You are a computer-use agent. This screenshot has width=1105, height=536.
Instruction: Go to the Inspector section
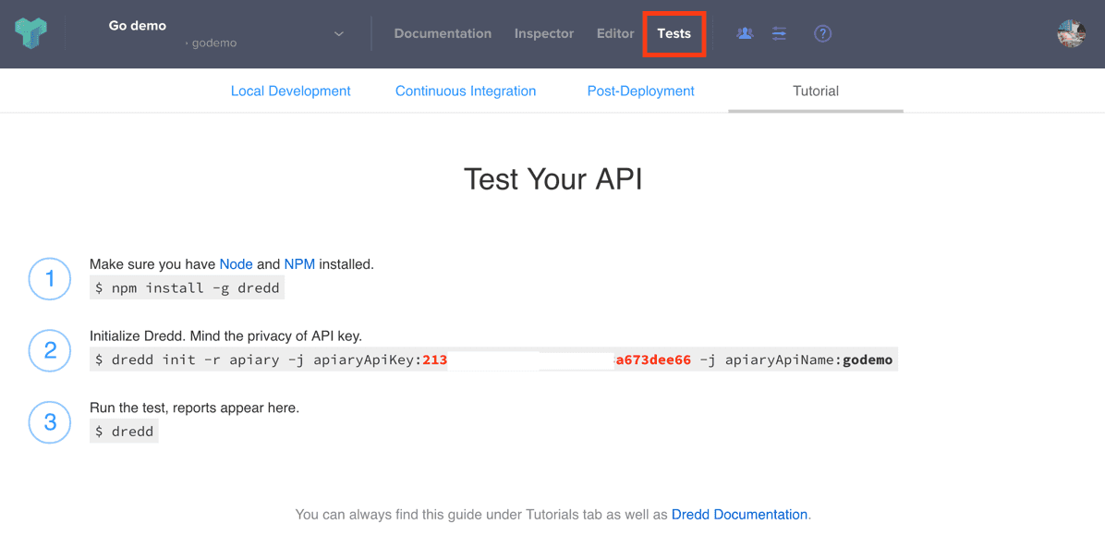click(543, 33)
